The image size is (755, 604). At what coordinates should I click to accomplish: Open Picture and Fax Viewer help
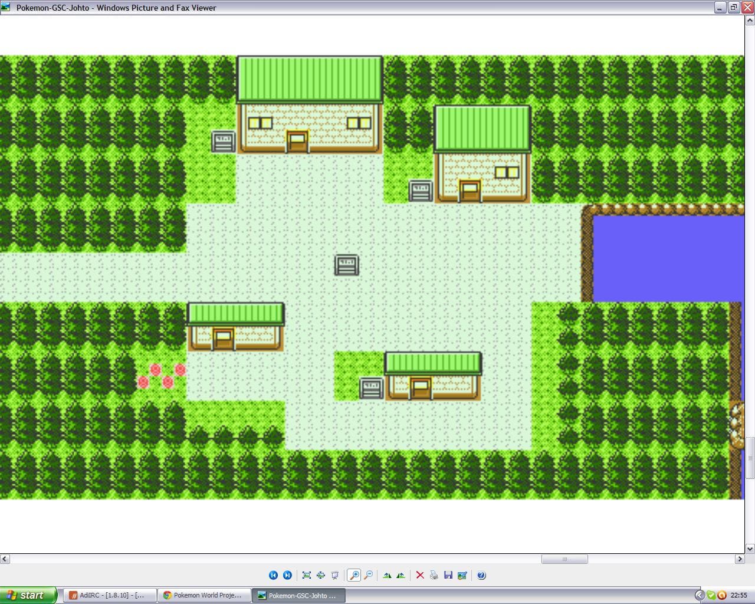point(481,575)
